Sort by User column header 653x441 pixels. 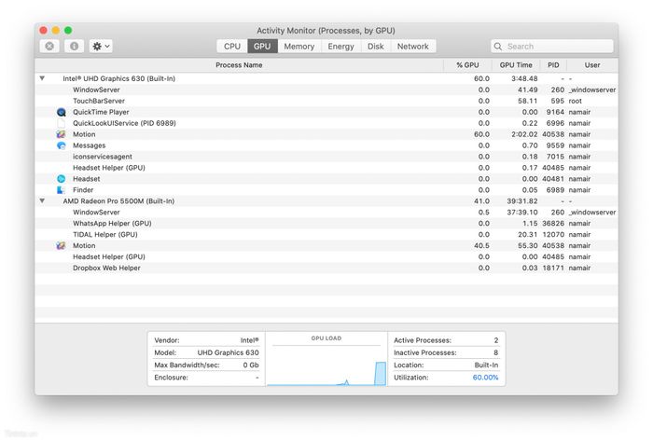592,65
